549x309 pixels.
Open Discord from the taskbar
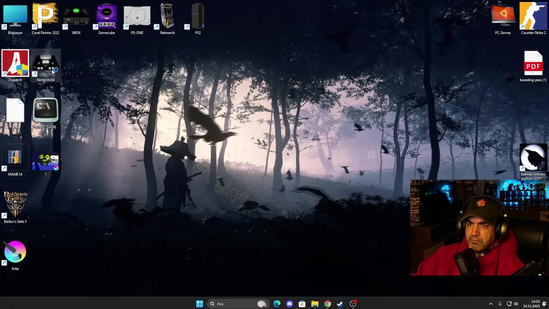290,304
